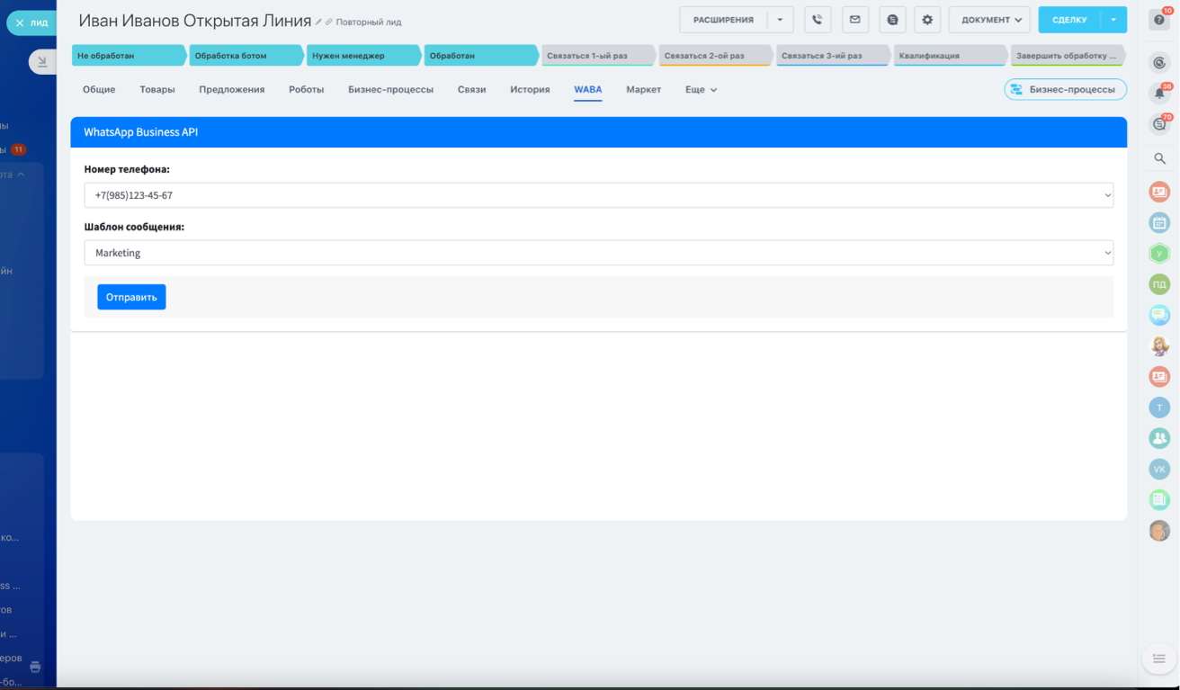This screenshot has width=1180, height=690.
Task: Click the teal group people icon
Action: tap(1159, 438)
